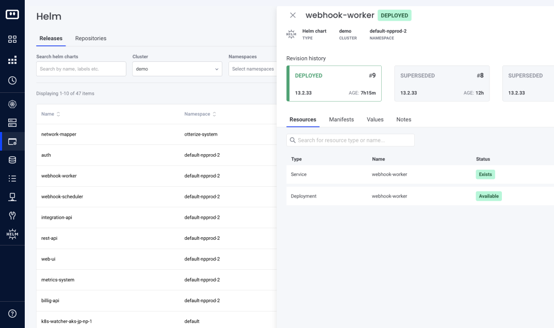Click the demo cluster label in panel header
The image size is (554, 328).
coord(345,31)
